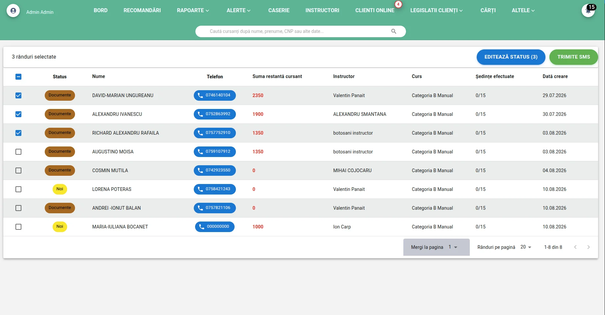Click the Noi status of LORENA POTERAS
605x315 pixels.
(60, 189)
